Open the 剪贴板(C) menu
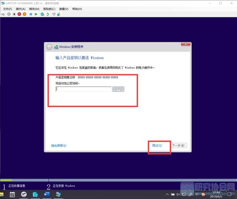 click(49, 9)
